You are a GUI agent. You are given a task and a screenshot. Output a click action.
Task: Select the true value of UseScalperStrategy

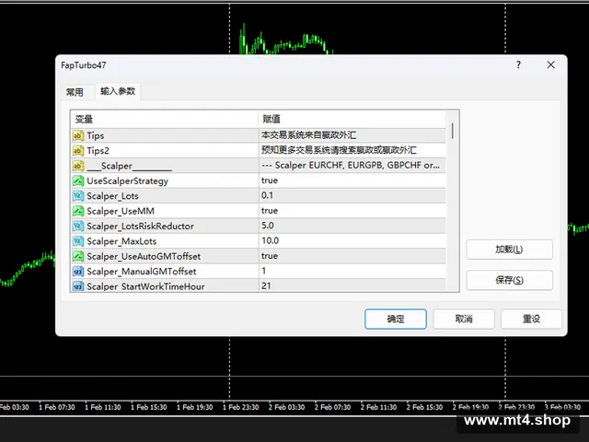point(270,180)
